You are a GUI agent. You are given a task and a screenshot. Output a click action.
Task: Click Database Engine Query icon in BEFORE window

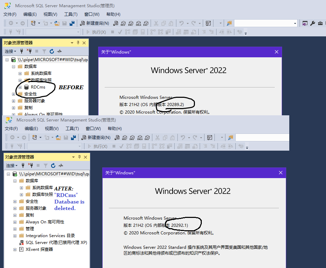[116, 23]
